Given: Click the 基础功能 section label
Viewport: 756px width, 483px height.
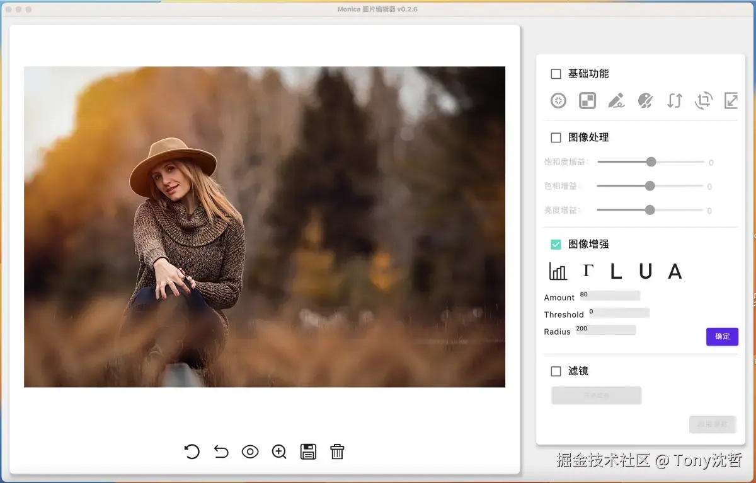Looking at the screenshot, I should click(588, 74).
